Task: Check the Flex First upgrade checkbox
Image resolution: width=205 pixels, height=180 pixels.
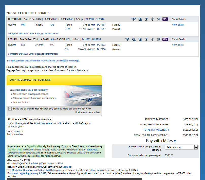Action: click(x=10, y=109)
